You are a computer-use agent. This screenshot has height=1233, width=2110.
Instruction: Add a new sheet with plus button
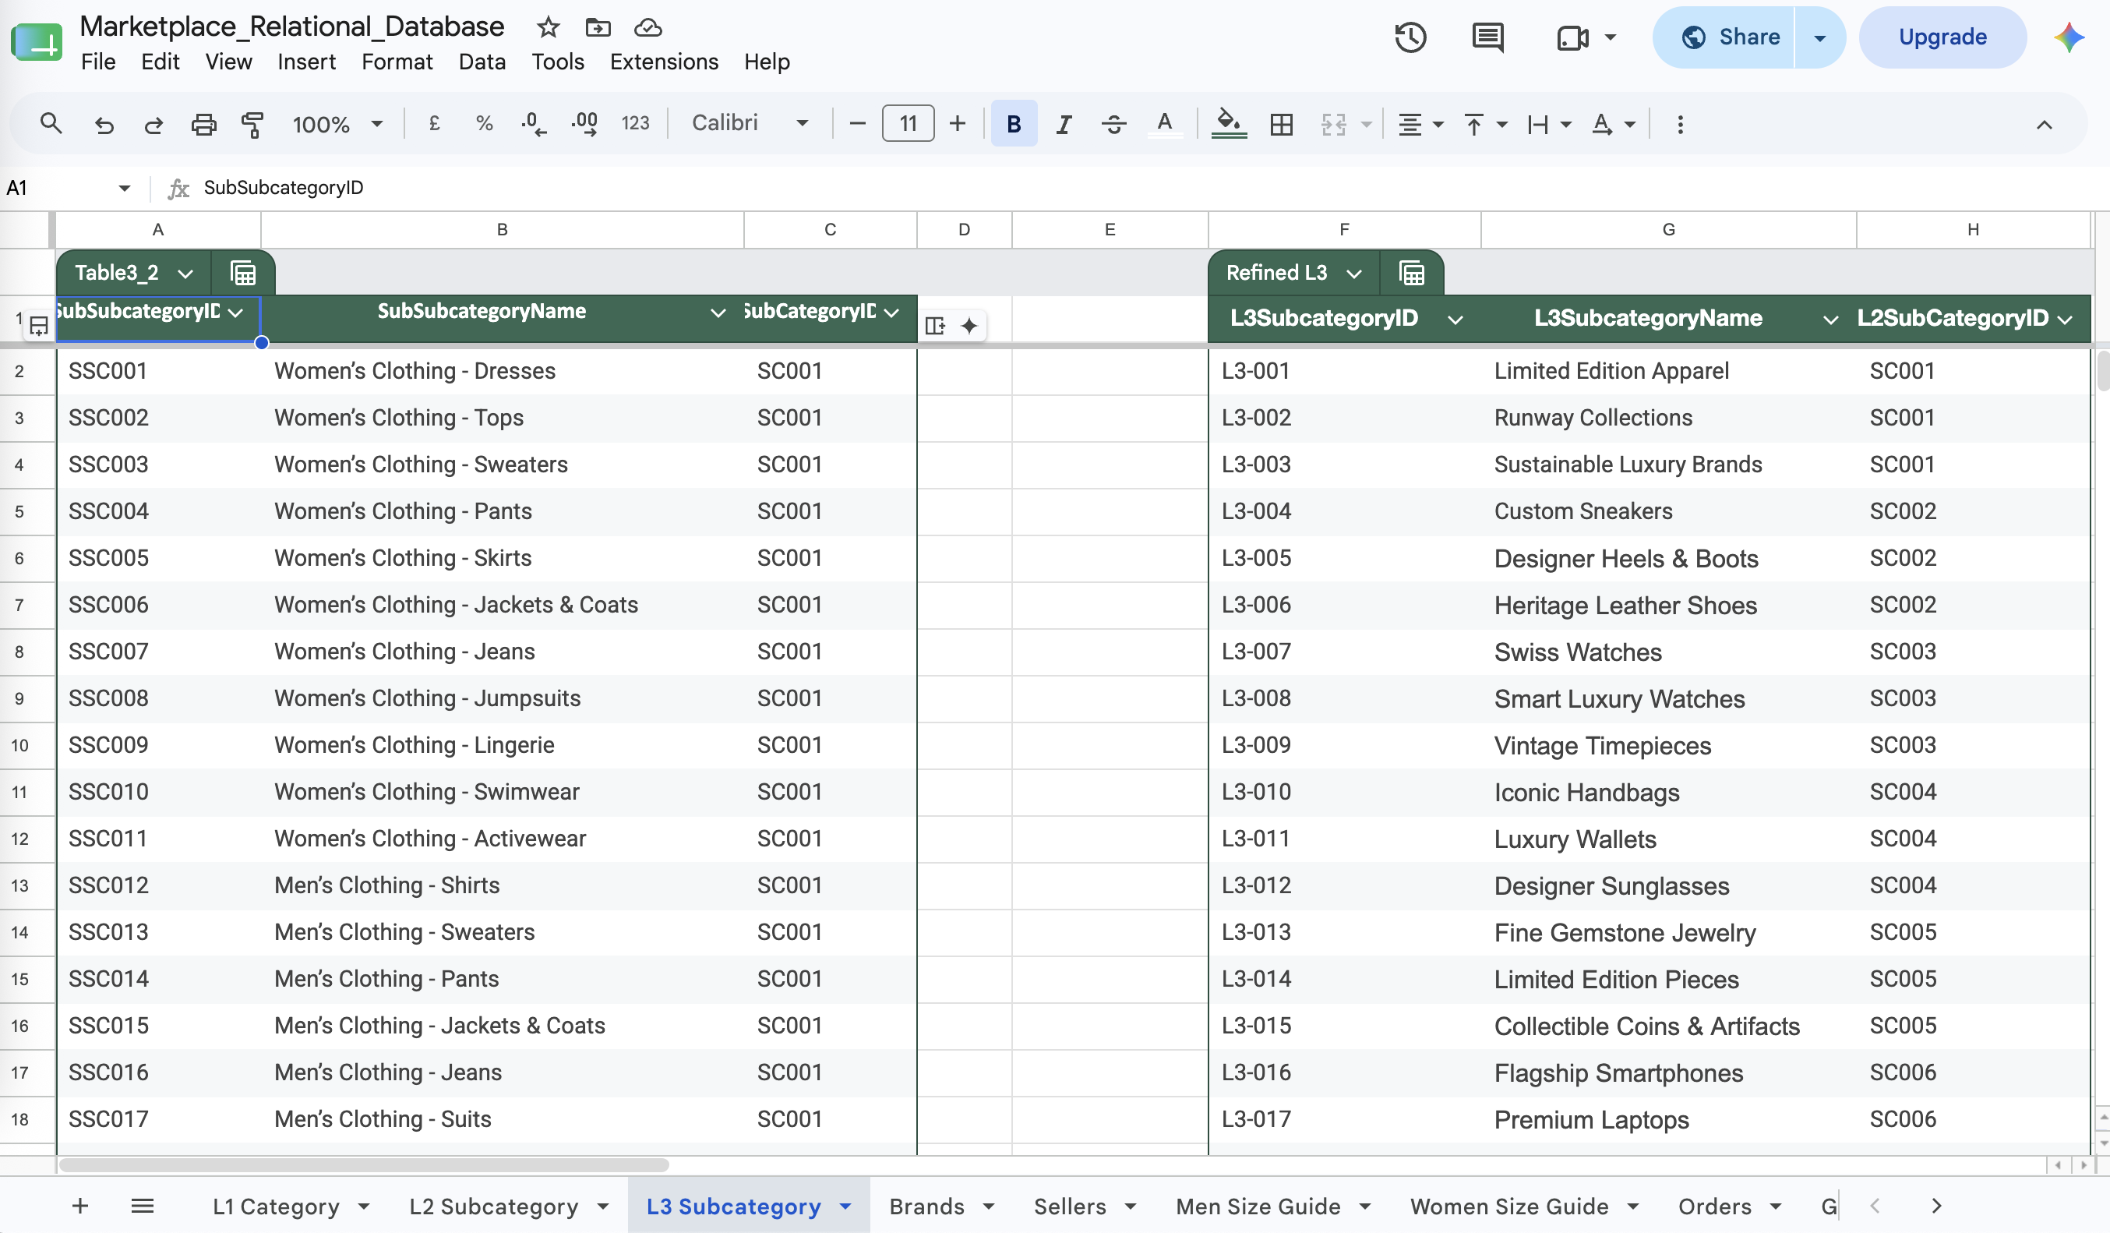pyautogui.click(x=80, y=1206)
